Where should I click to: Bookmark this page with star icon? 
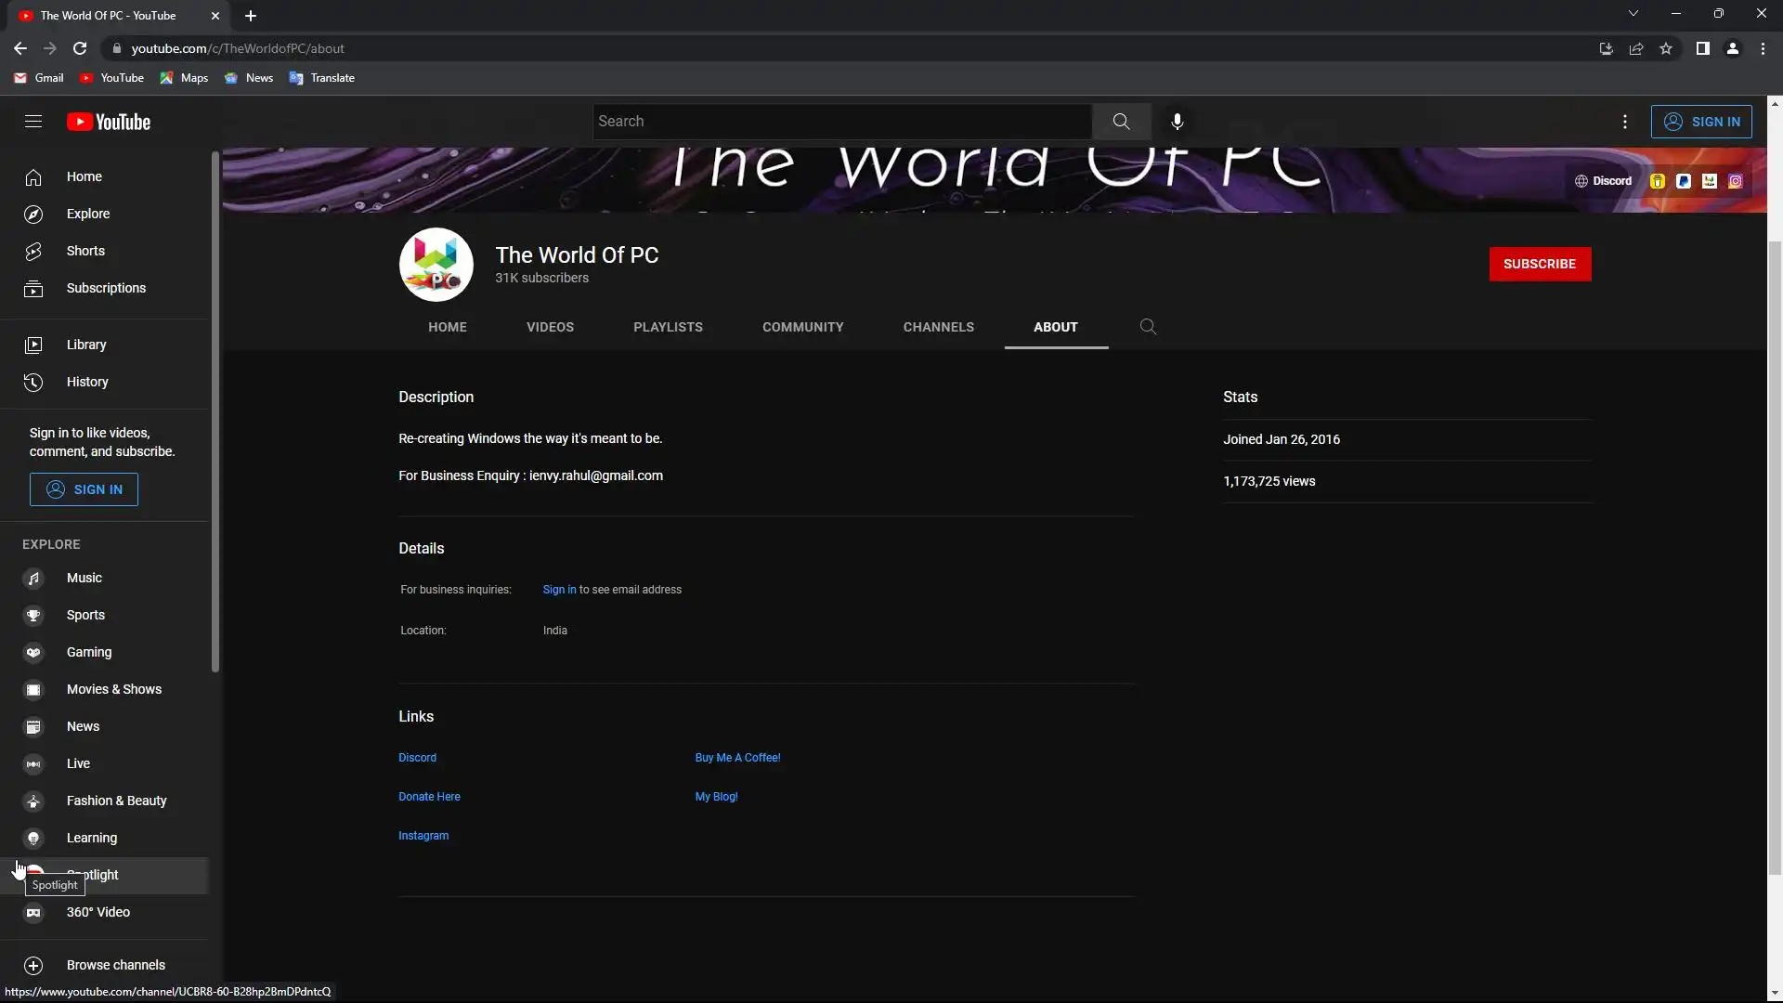tap(1666, 48)
